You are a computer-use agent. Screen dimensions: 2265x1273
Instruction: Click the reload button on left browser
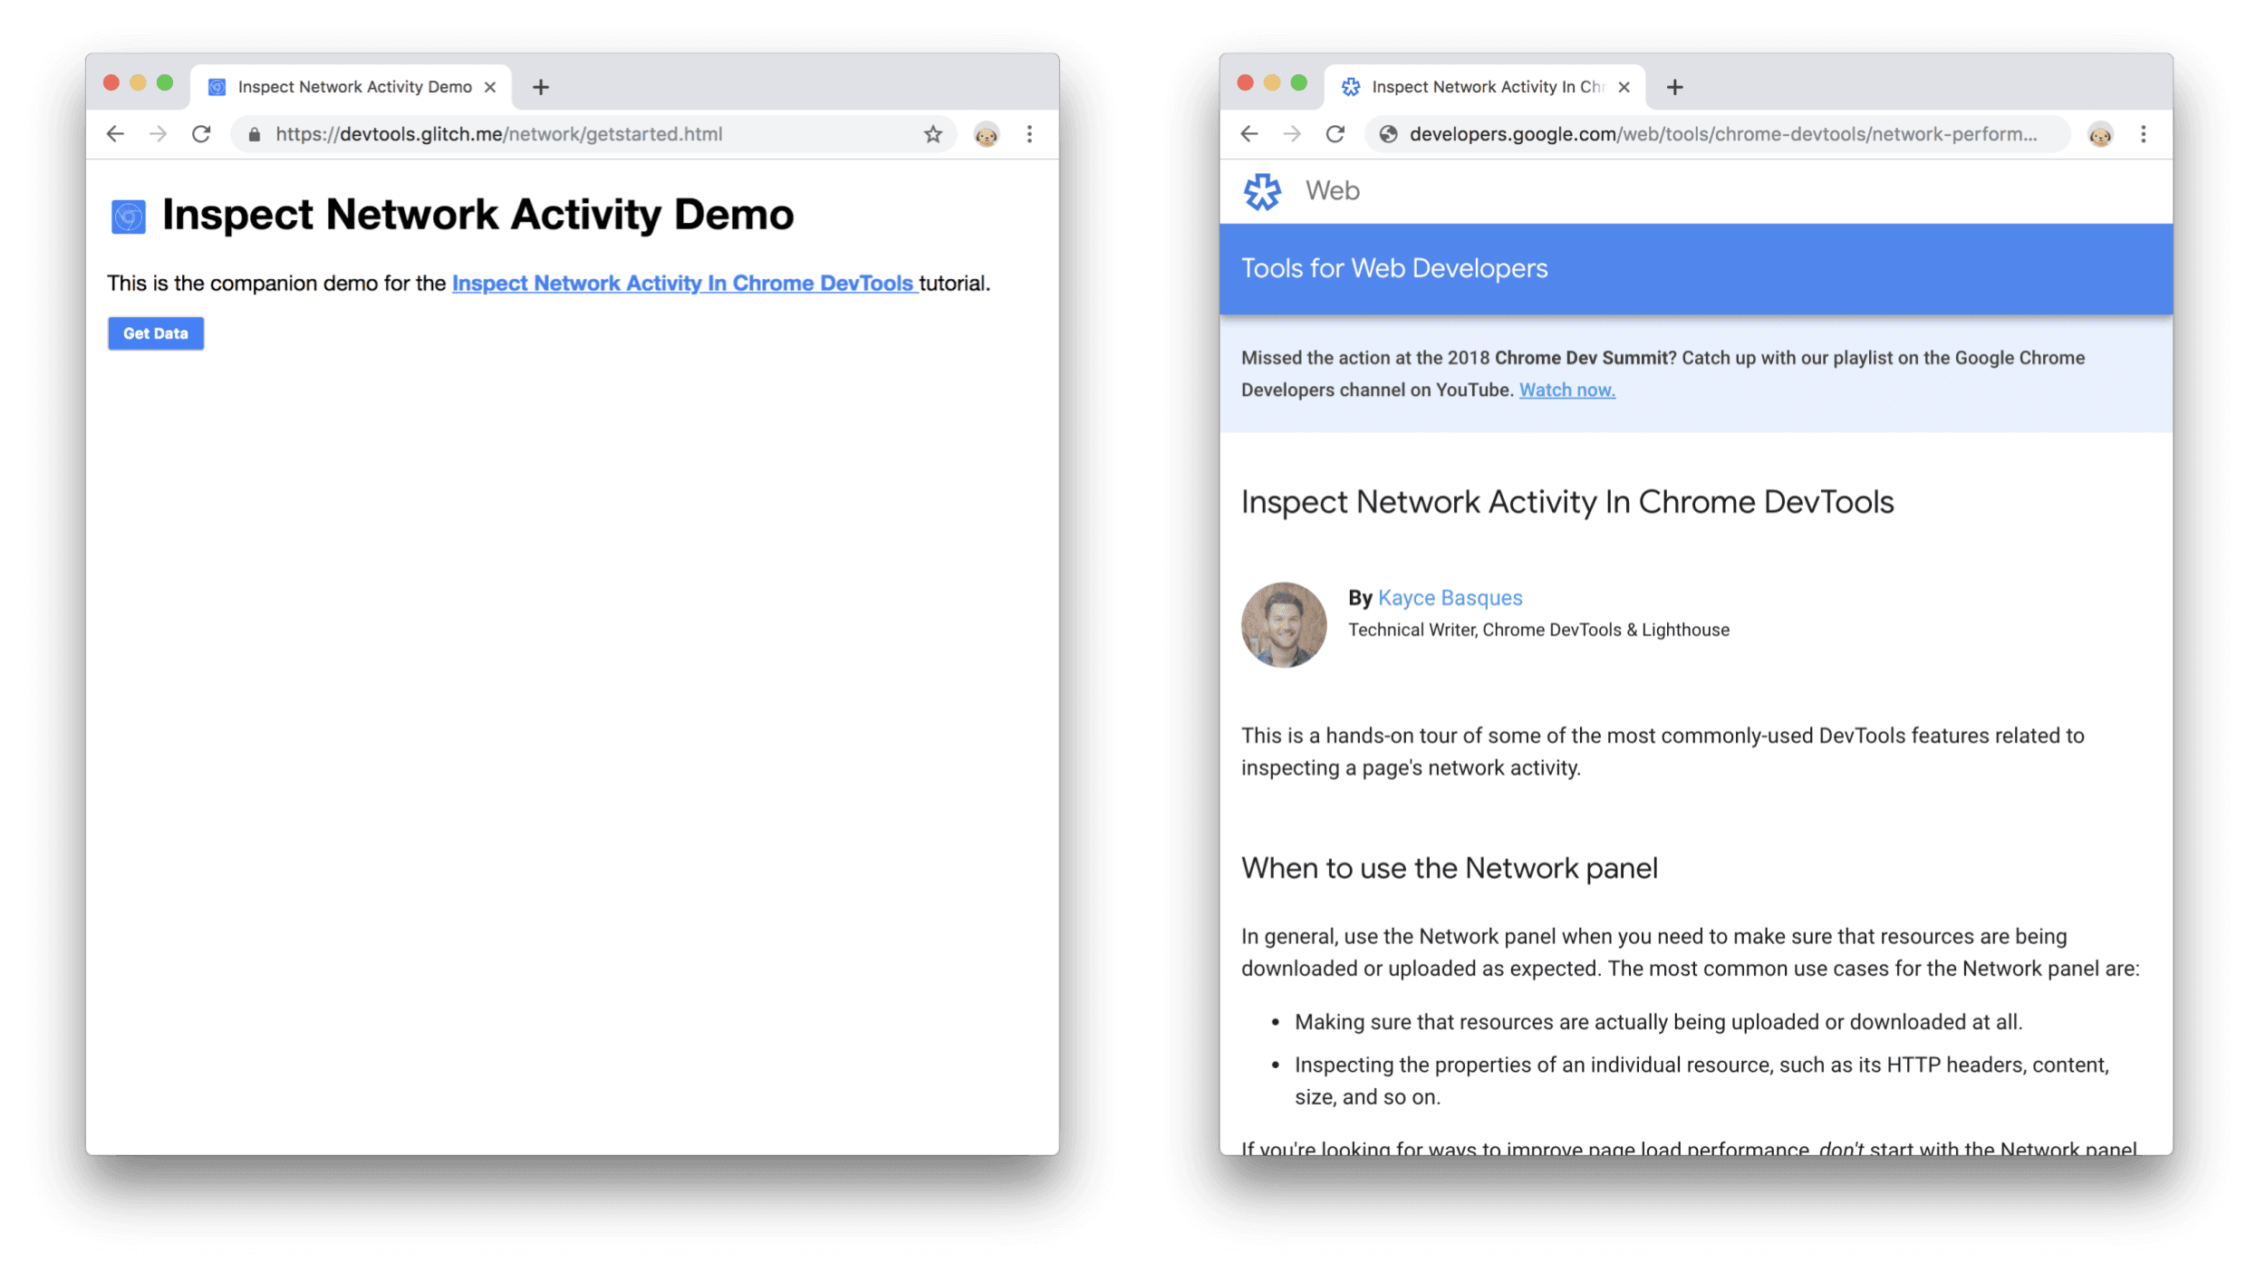(x=200, y=132)
